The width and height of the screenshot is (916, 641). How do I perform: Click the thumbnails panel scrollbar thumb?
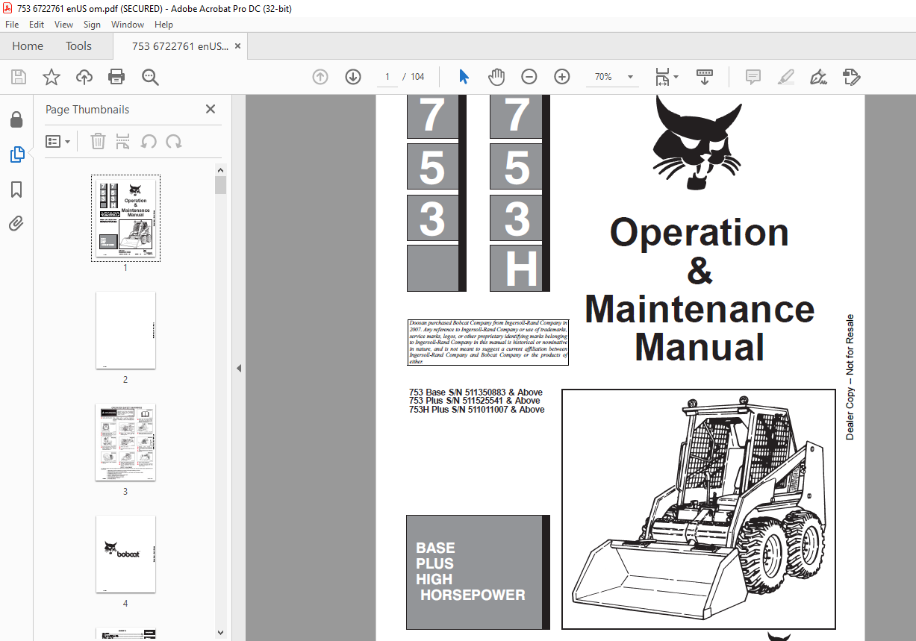(220, 185)
